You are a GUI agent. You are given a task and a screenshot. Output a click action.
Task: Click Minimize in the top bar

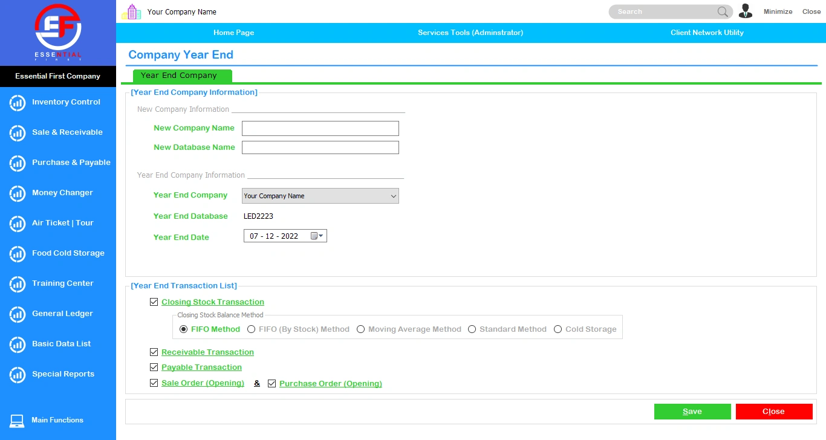778,11
